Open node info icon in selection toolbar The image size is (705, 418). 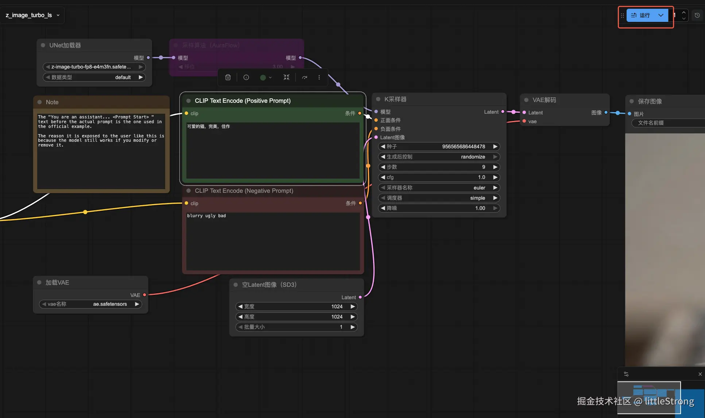[x=246, y=77]
